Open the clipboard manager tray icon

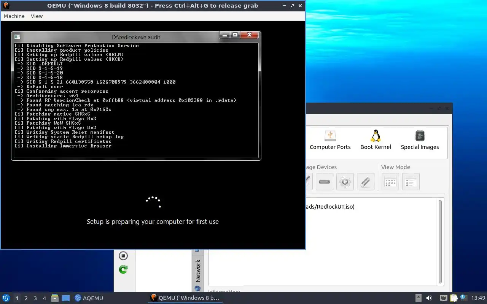coord(454,298)
